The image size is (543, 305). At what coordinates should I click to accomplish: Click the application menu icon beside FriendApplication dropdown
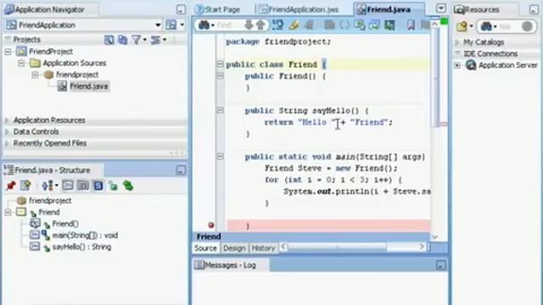coord(173,25)
